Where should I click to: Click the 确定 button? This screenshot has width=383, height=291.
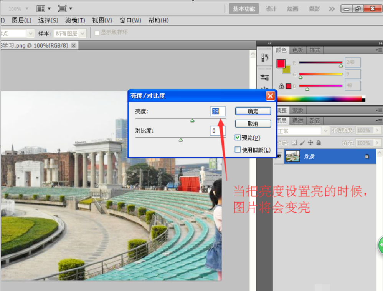click(253, 111)
